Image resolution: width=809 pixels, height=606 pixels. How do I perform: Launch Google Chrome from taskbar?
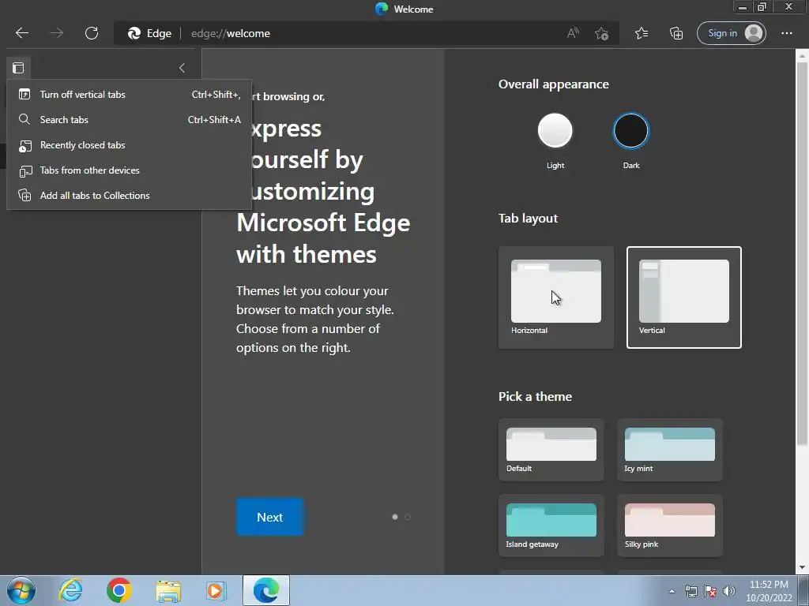(119, 590)
